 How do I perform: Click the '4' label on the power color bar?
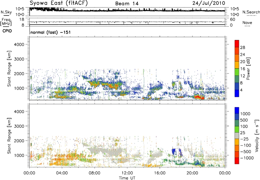pyautogui.click(x=241, y=90)
